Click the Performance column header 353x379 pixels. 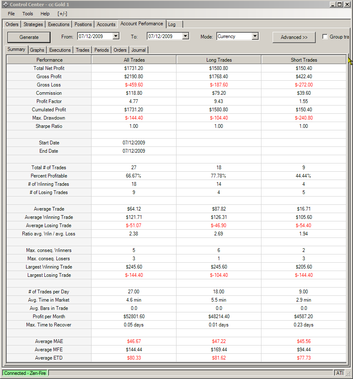[49, 60]
